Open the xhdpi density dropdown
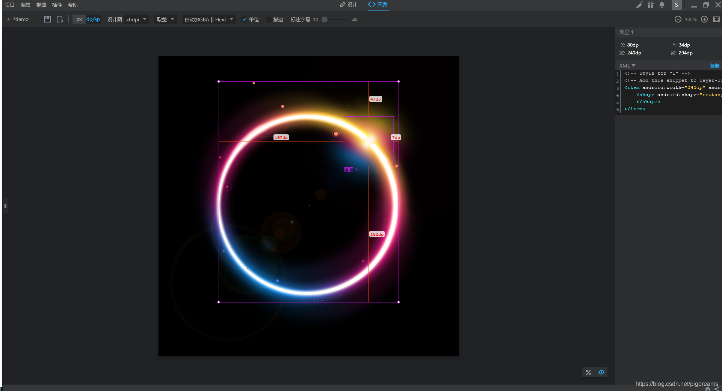Viewport: 722px width, 391px height. click(136, 20)
